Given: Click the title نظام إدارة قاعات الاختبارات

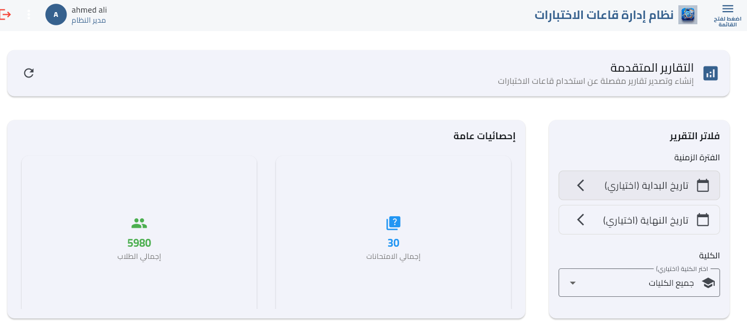Looking at the screenshot, I should click(x=604, y=15).
